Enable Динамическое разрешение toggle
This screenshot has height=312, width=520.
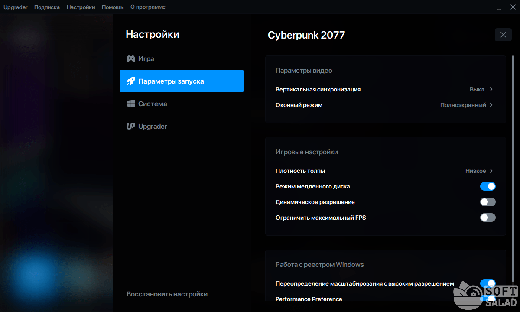point(487,202)
